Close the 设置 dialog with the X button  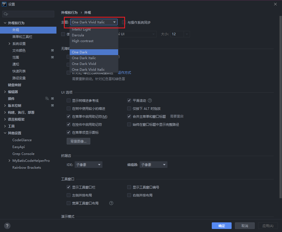point(275,4)
